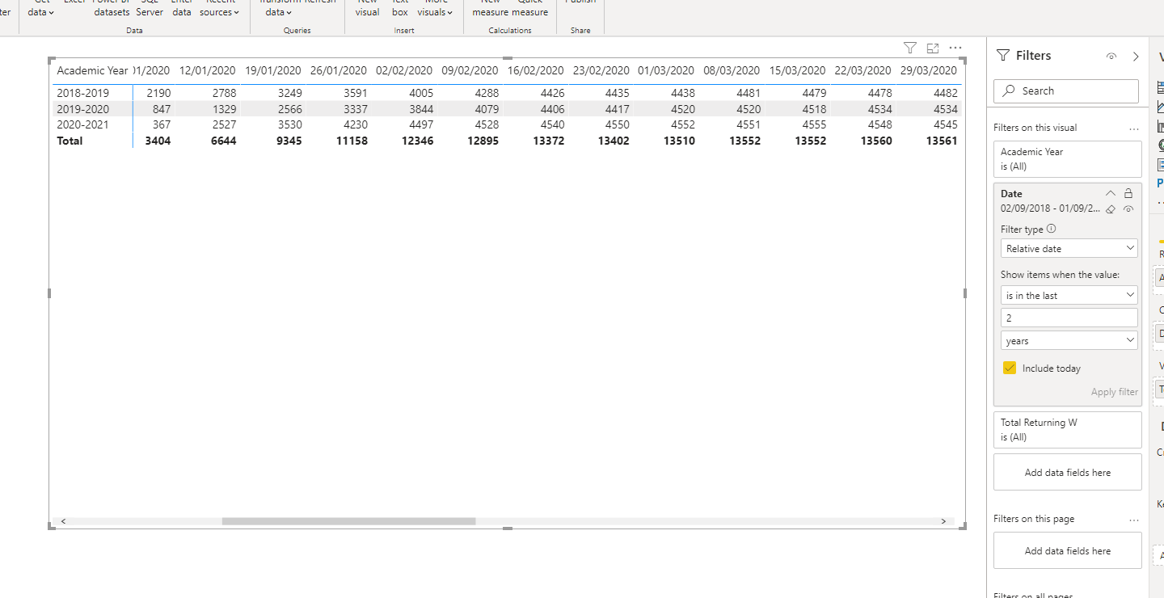This screenshot has height=598, width=1164.
Task: Open the years period dropdown
Action: point(1069,341)
